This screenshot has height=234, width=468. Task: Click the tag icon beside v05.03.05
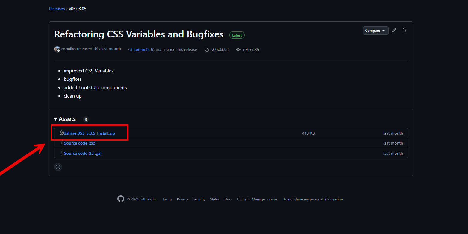click(x=207, y=50)
